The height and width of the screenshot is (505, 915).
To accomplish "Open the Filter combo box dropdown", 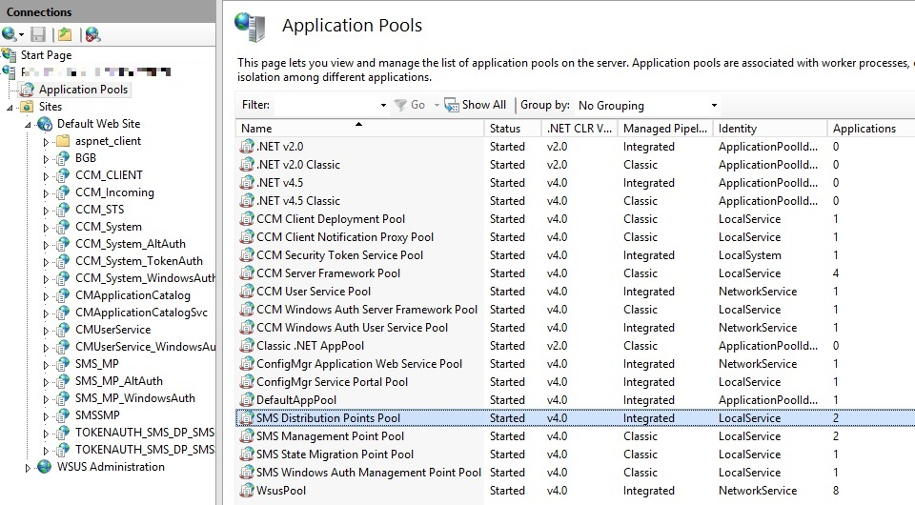I will point(383,106).
